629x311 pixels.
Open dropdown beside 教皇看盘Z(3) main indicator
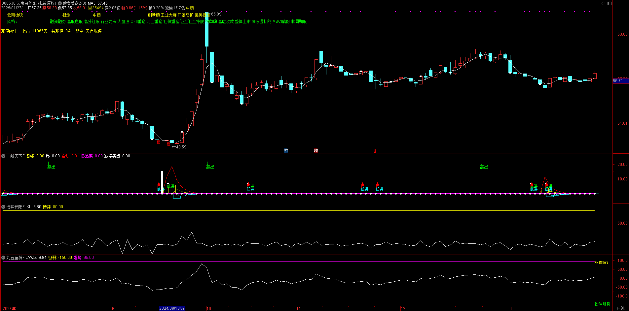pyautogui.click(x=60, y=3)
